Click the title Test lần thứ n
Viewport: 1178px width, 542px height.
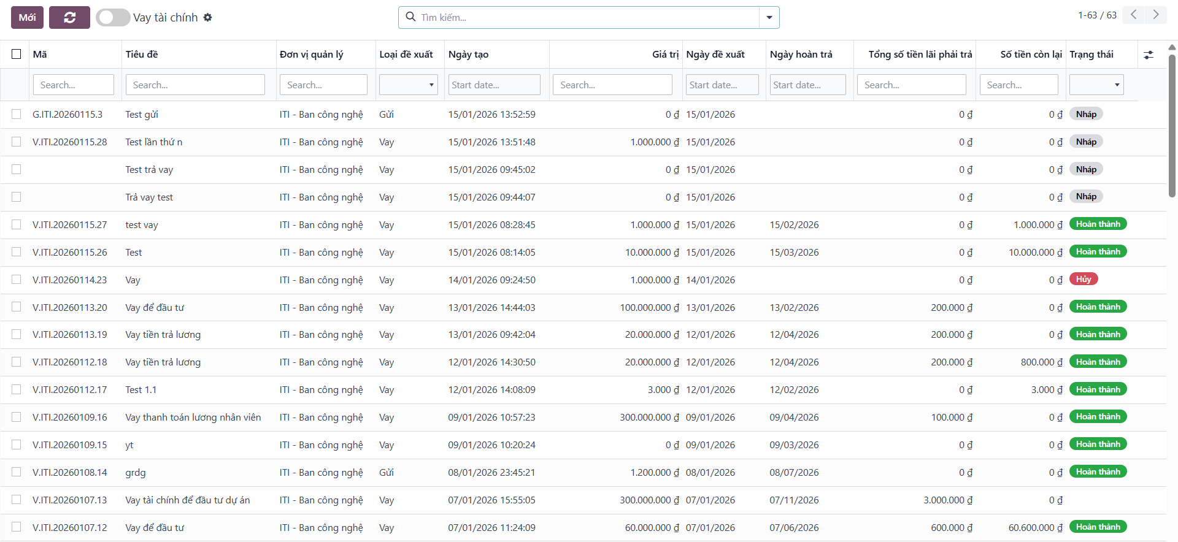click(x=154, y=142)
